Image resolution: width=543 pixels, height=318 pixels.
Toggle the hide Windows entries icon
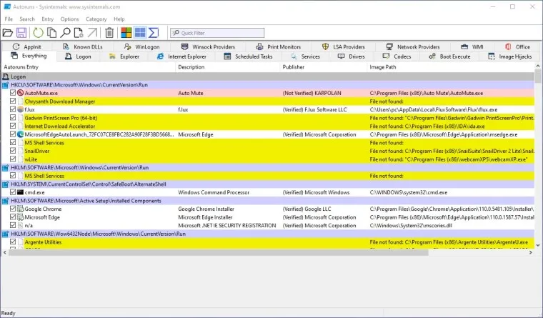pyautogui.click(x=140, y=33)
